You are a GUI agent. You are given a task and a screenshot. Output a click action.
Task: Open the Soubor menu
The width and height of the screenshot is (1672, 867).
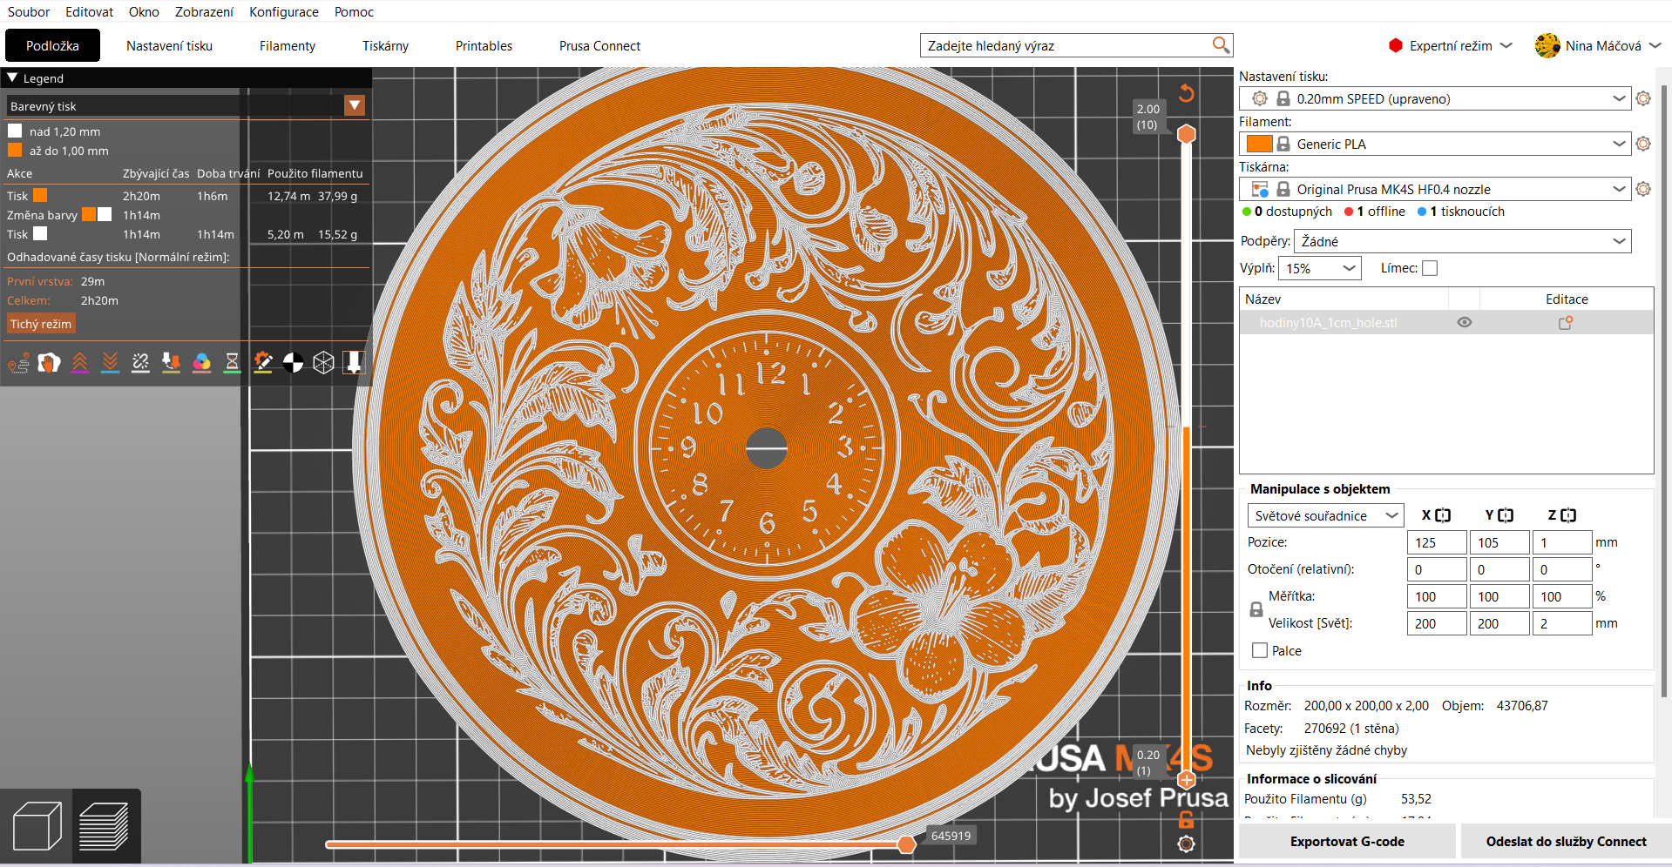click(x=29, y=12)
